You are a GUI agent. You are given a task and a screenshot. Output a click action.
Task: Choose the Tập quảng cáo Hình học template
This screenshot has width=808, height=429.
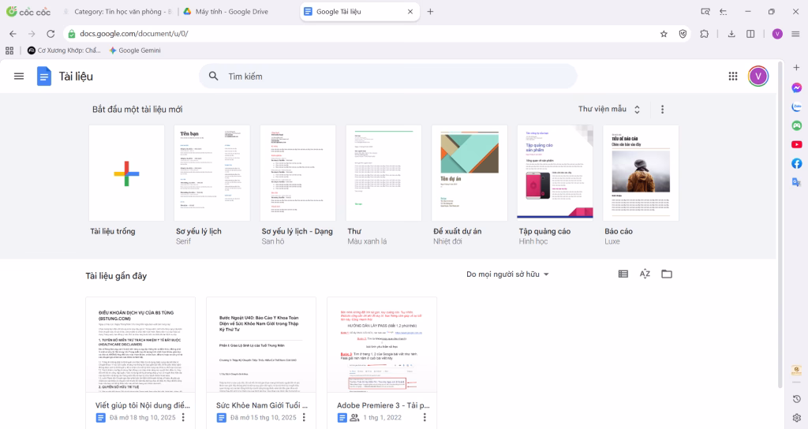pos(555,173)
